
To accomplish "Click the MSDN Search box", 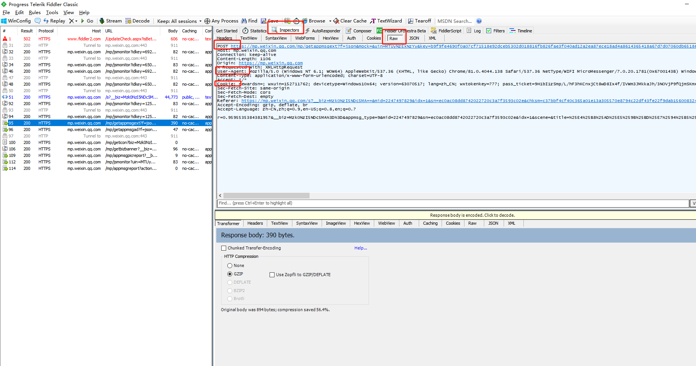I will click(x=455, y=21).
